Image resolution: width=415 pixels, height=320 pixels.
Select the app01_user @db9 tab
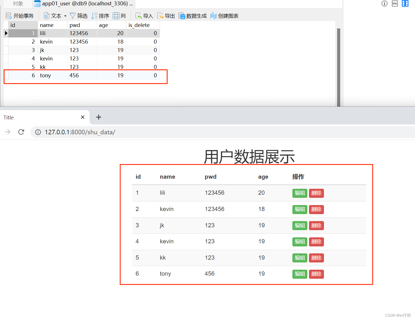coord(84,4)
